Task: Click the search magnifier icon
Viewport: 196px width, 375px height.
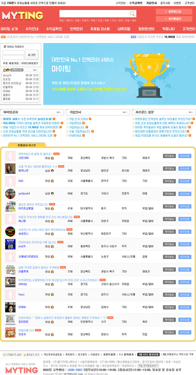Action: [x=132, y=14]
